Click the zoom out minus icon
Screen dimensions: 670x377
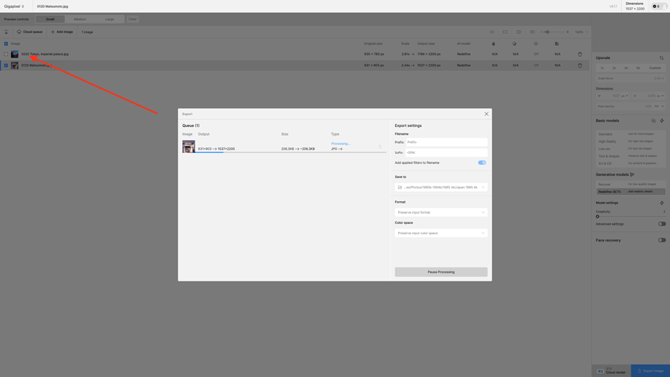[542, 32]
